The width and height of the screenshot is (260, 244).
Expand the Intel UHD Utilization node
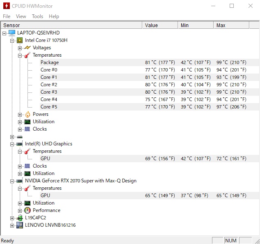coord(20,174)
